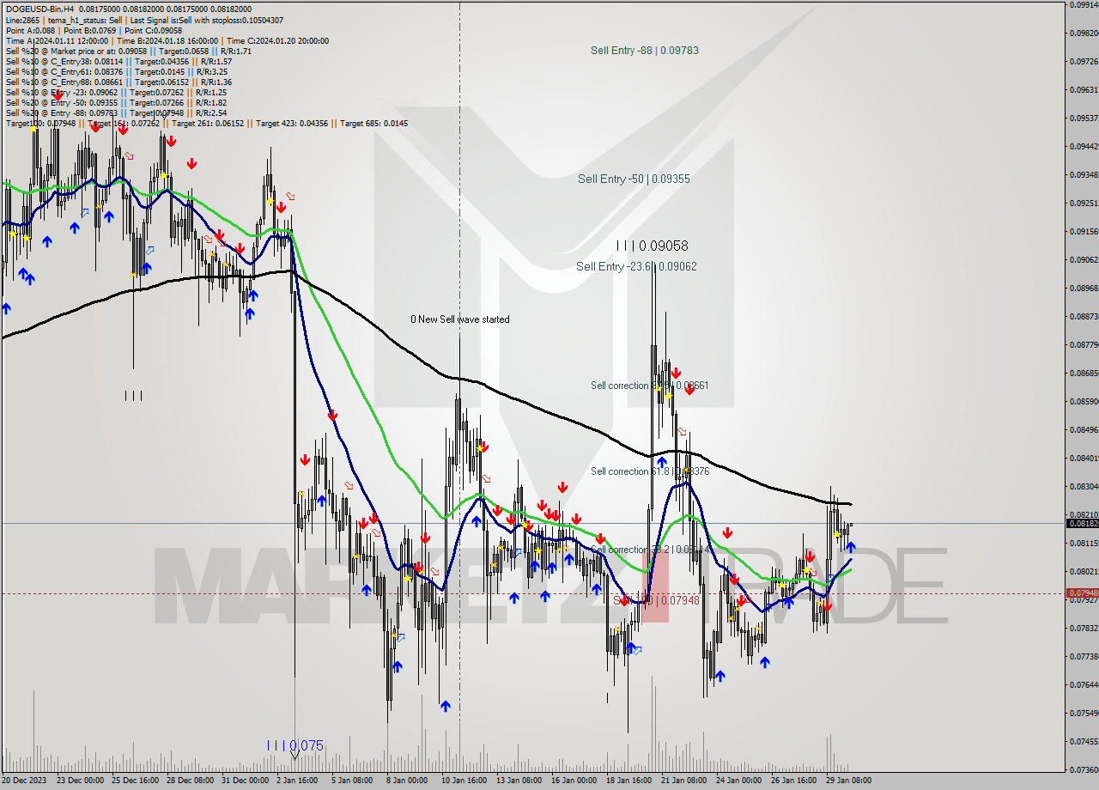Viewport: 1099px width, 790px height.
Task: Click the '20 Dec 2023' date label
Action: click(x=25, y=781)
